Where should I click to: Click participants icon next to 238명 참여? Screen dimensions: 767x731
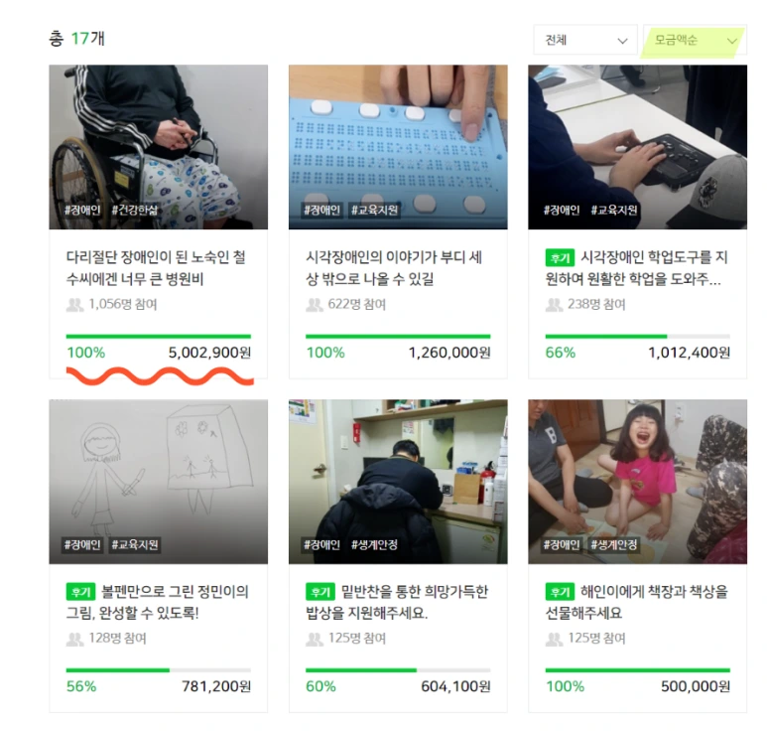[x=555, y=305]
